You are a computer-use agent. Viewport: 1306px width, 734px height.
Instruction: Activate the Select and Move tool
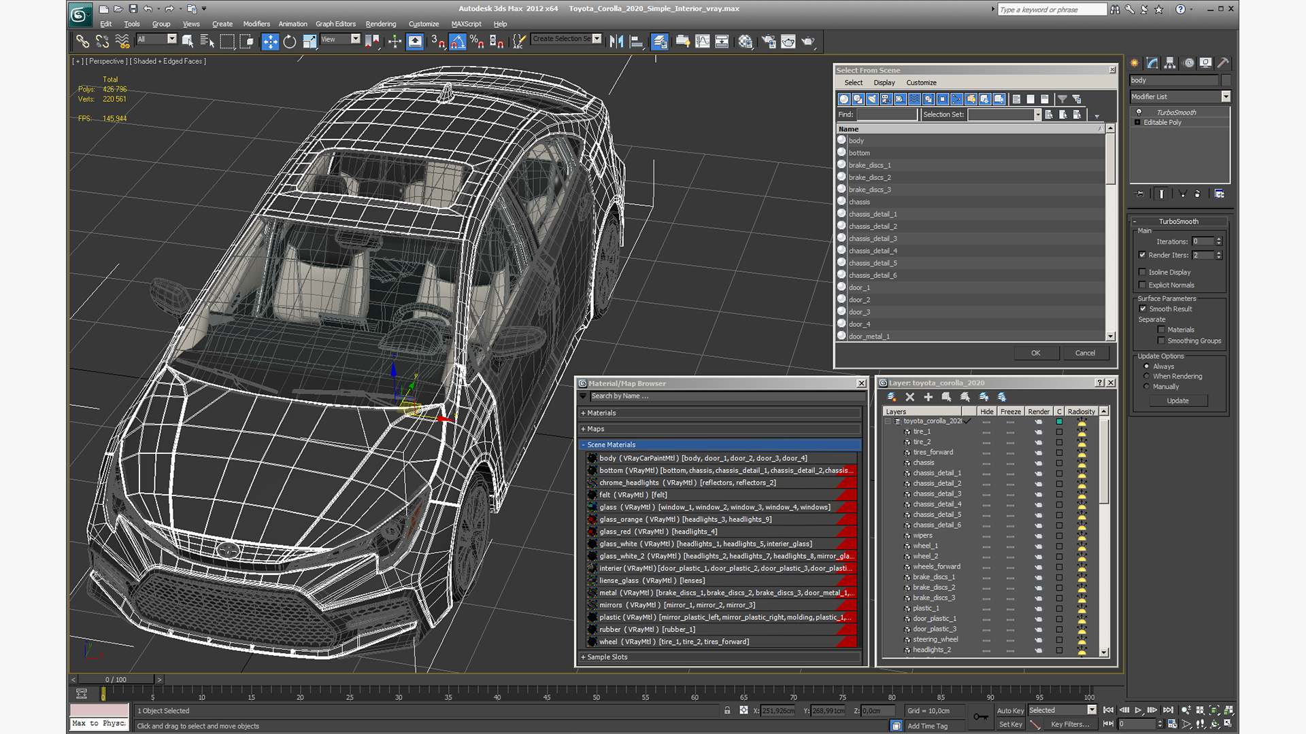(x=270, y=41)
